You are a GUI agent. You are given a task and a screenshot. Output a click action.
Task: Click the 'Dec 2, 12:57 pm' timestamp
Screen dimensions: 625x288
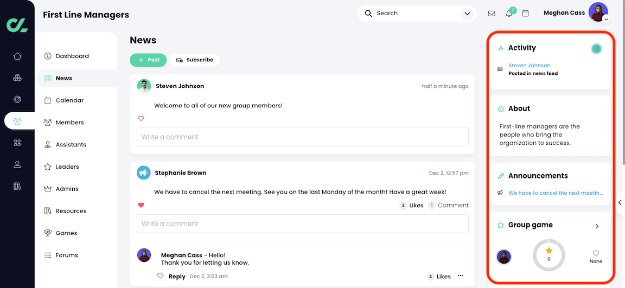449,173
